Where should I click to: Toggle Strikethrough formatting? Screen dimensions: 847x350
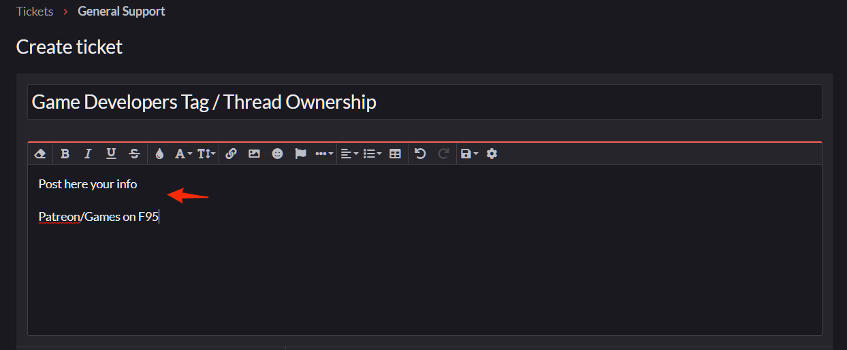(134, 154)
